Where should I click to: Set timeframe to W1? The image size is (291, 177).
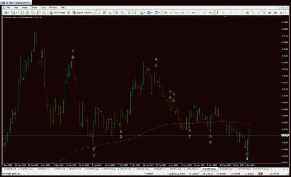[x=205, y=13]
